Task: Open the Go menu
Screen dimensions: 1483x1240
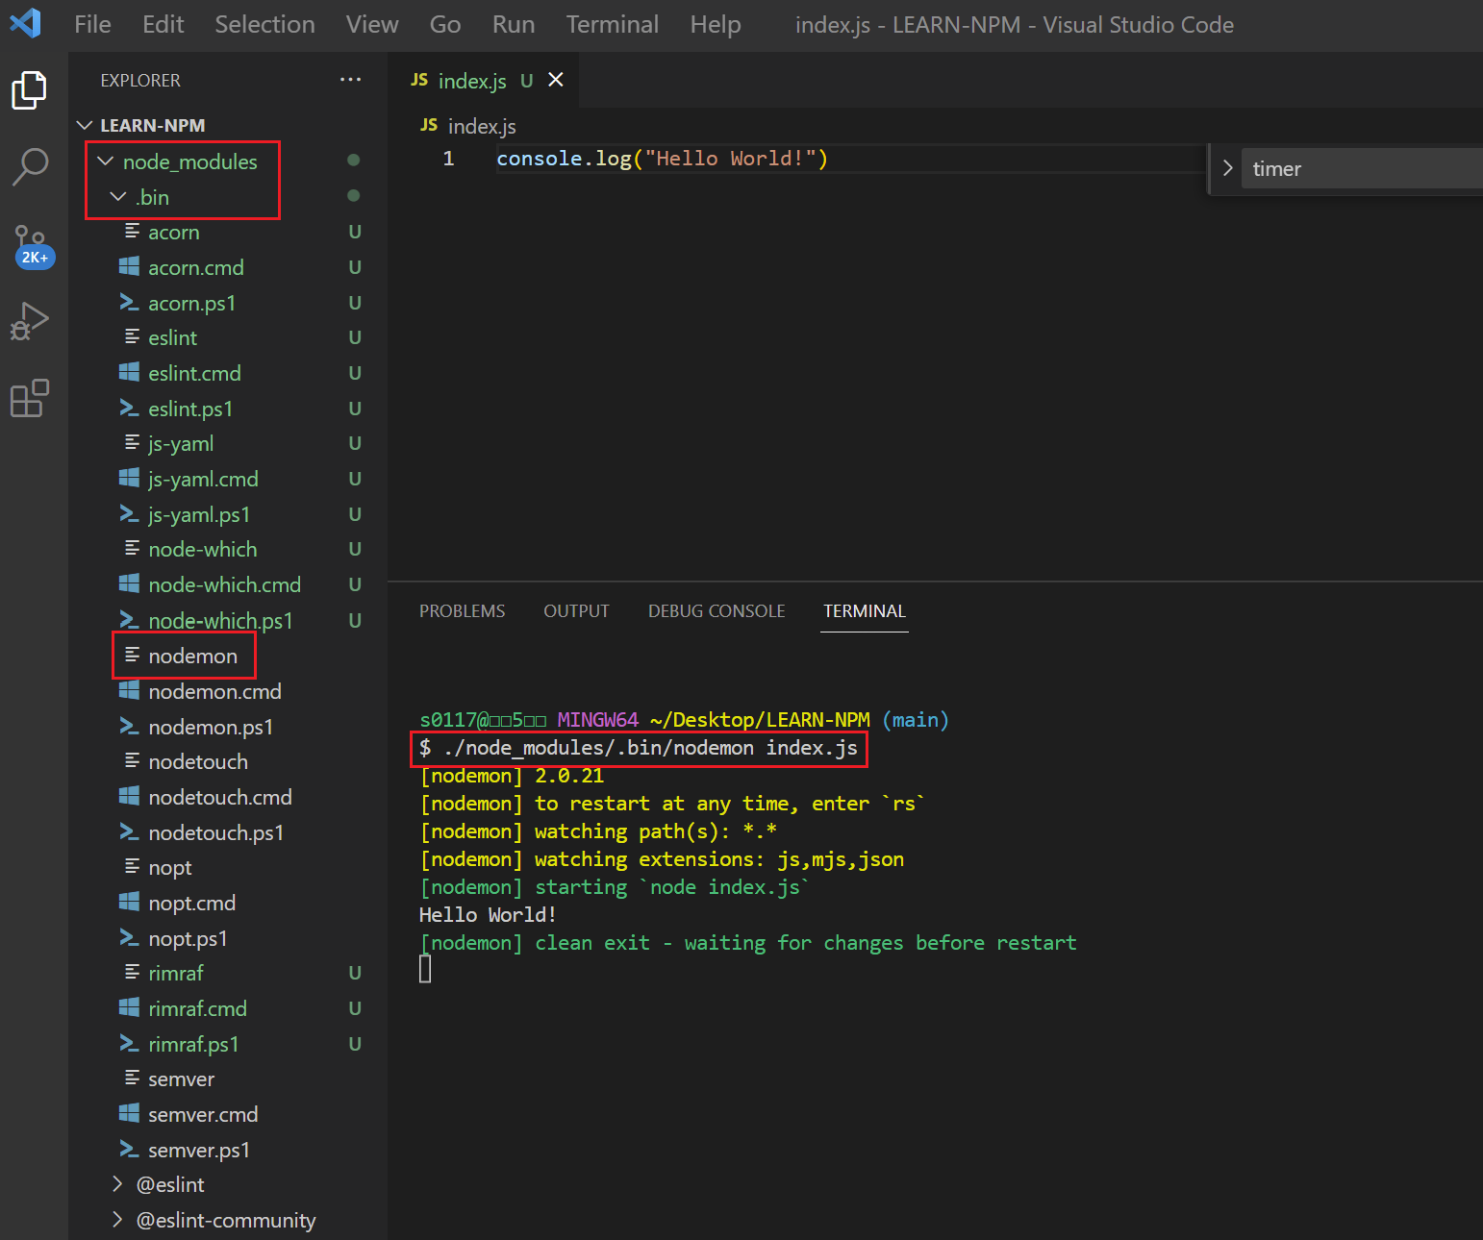Action: (445, 24)
